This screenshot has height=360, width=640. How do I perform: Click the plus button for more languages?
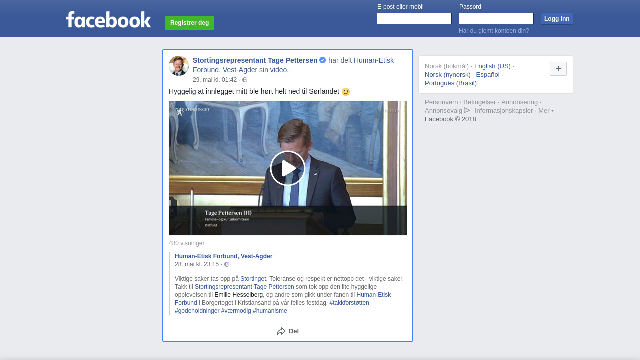558,69
